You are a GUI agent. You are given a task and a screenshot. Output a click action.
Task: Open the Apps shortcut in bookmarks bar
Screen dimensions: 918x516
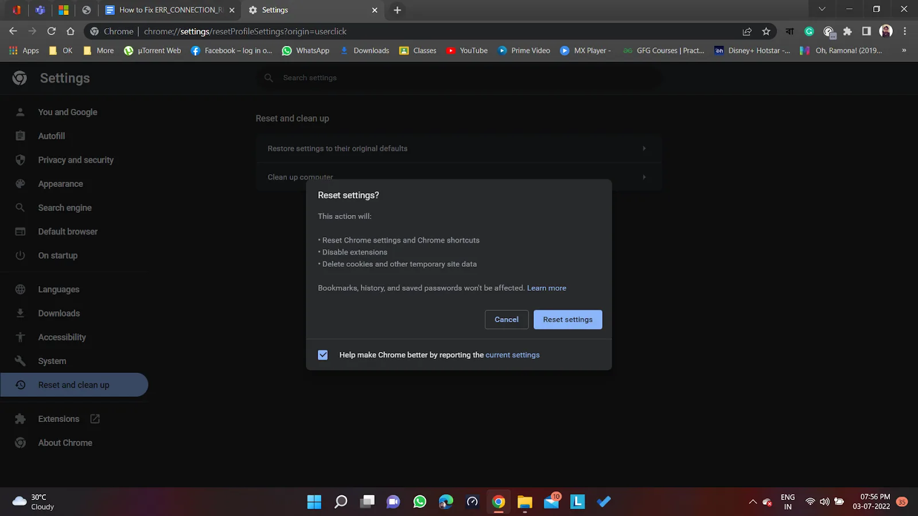point(24,50)
